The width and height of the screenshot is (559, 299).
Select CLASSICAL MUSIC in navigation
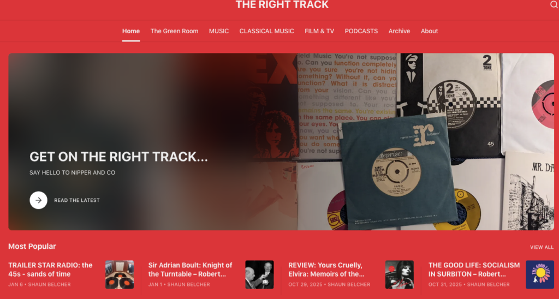(x=266, y=31)
